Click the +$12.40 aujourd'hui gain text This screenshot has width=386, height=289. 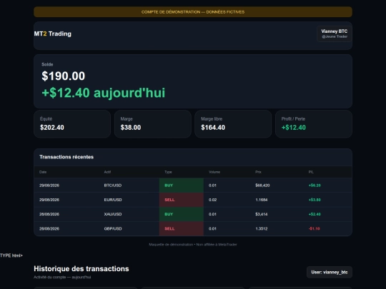pyautogui.click(x=104, y=93)
